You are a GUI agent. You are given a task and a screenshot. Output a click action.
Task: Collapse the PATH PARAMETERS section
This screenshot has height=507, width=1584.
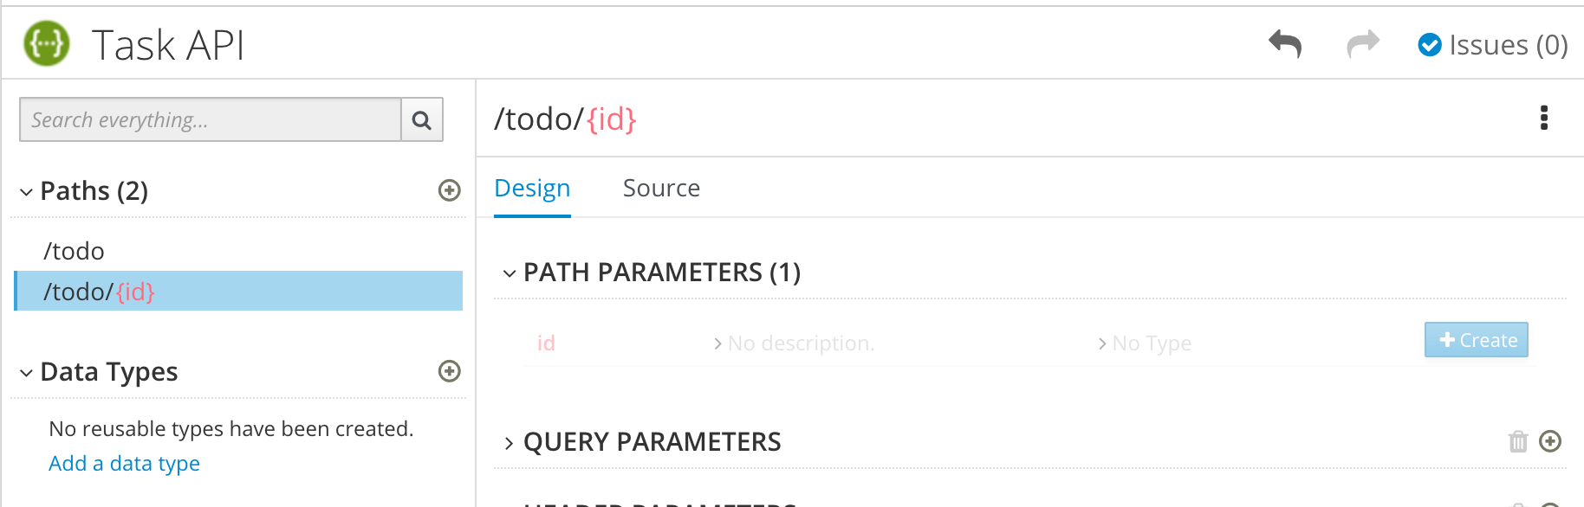510,273
